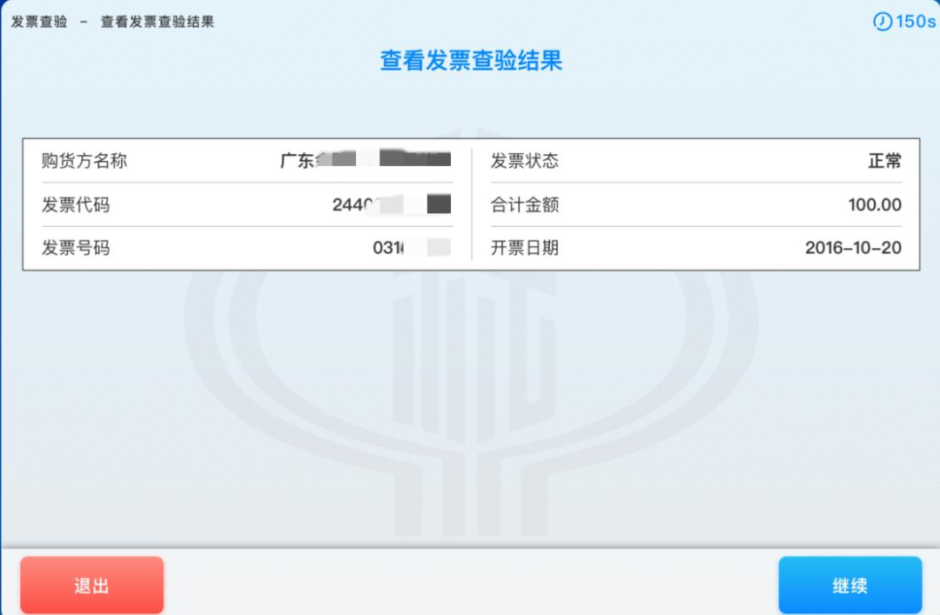Click the tax bureau emblem watermark

(x=470, y=391)
